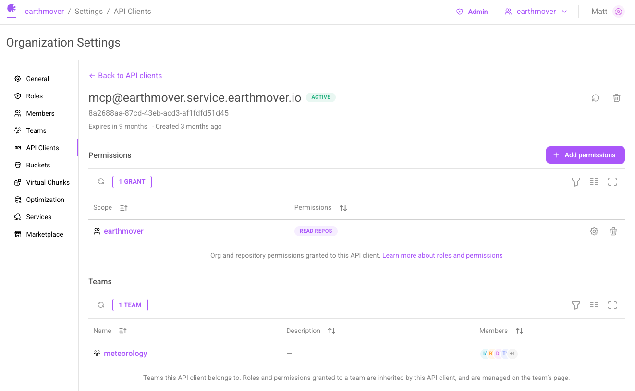The width and height of the screenshot is (635, 391).
Task: Click the +1 members avatar badge
Action: click(513, 354)
